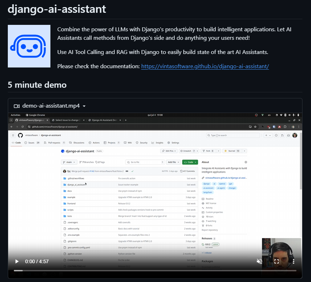Click the video camera icon beside the filename
311x282 pixels.
click(x=16, y=106)
